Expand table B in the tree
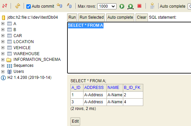The height and width of the screenshot is (126, 191). pyautogui.click(x=3, y=29)
